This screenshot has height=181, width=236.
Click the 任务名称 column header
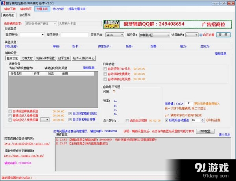[x=16, y=74]
